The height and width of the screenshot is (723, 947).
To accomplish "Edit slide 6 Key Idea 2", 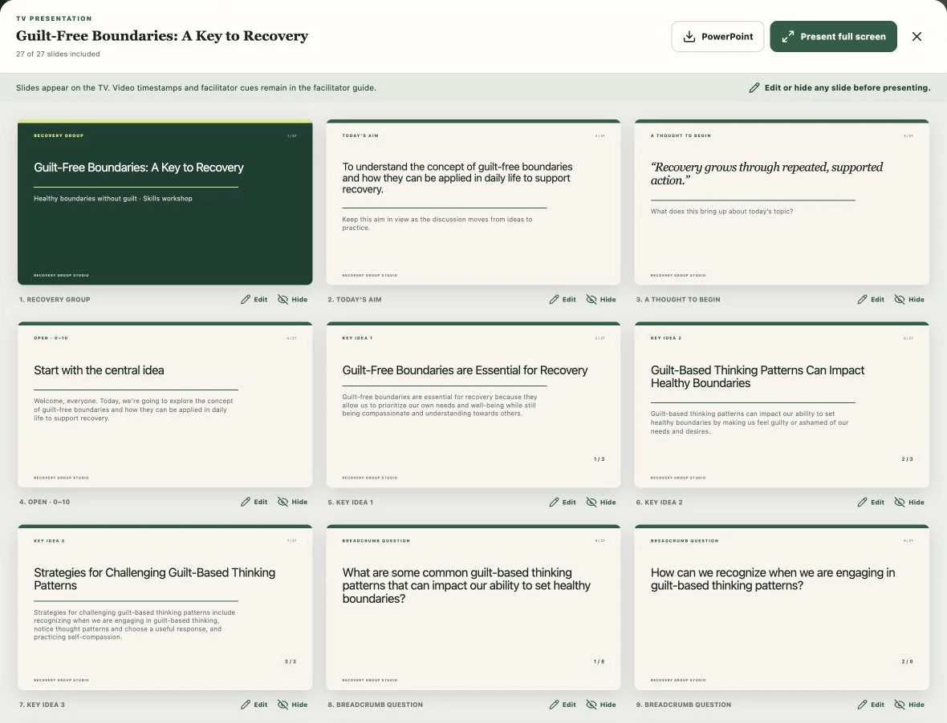I will pyautogui.click(x=871, y=502).
